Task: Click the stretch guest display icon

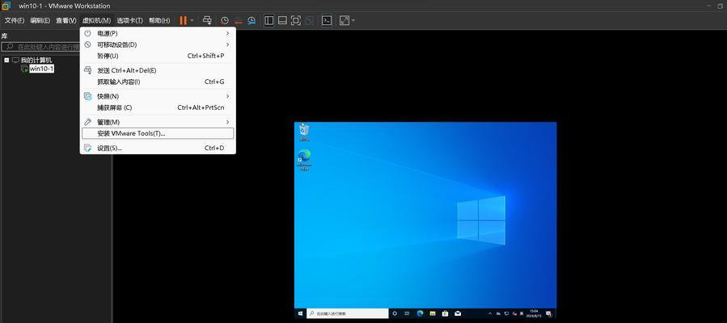Action: 344,20
